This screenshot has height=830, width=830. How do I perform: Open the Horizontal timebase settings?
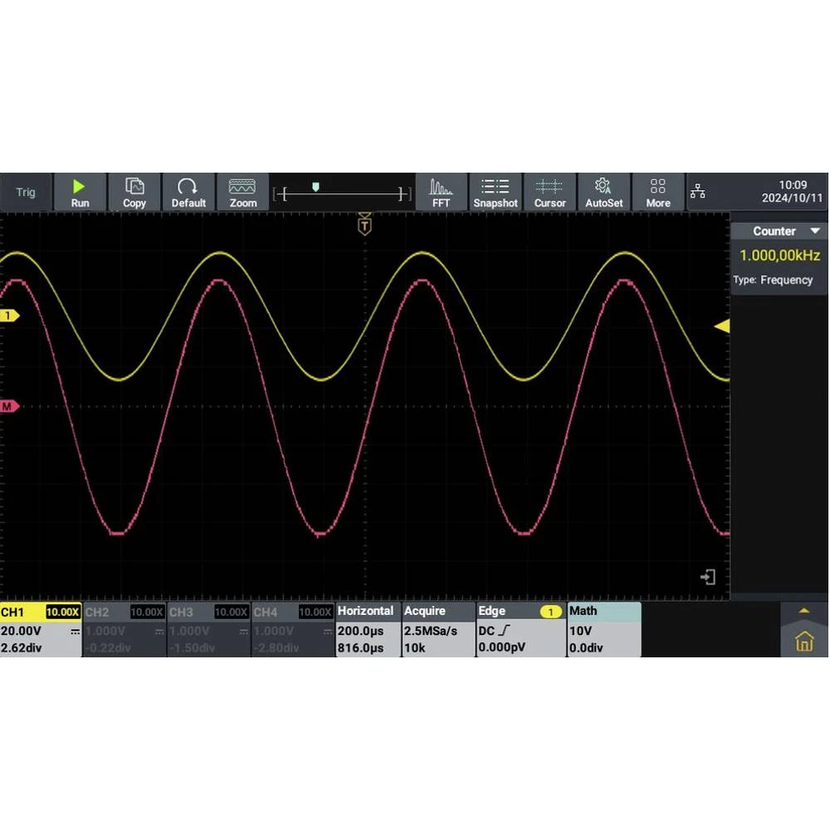pyautogui.click(x=368, y=630)
